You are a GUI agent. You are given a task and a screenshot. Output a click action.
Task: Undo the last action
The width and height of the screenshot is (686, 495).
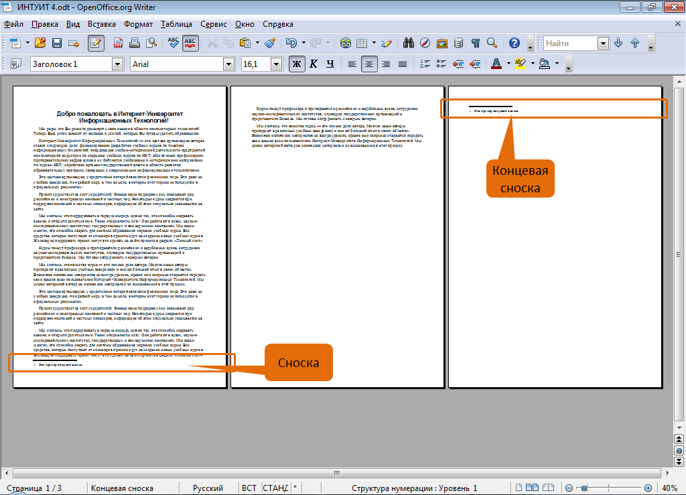(x=291, y=43)
